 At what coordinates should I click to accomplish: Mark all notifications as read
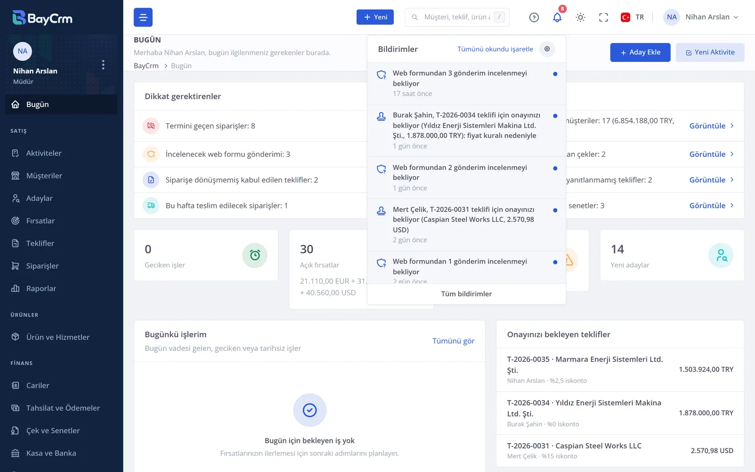[495, 49]
